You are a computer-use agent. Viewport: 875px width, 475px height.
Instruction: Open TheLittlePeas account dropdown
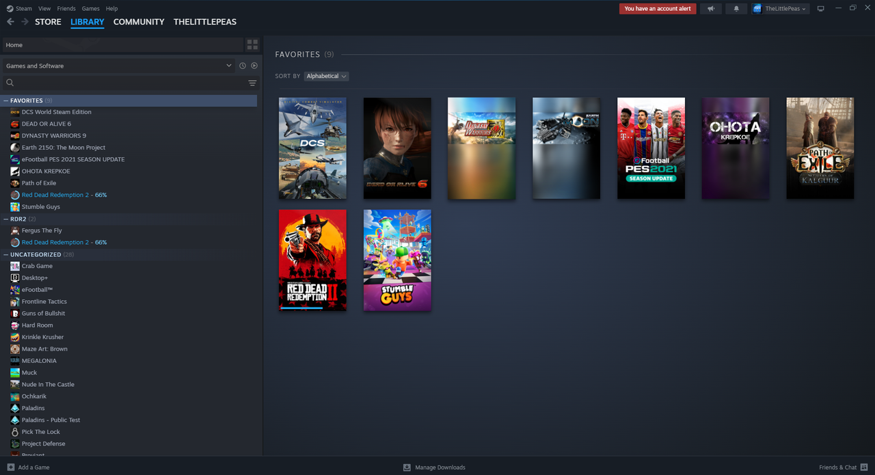(785, 9)
